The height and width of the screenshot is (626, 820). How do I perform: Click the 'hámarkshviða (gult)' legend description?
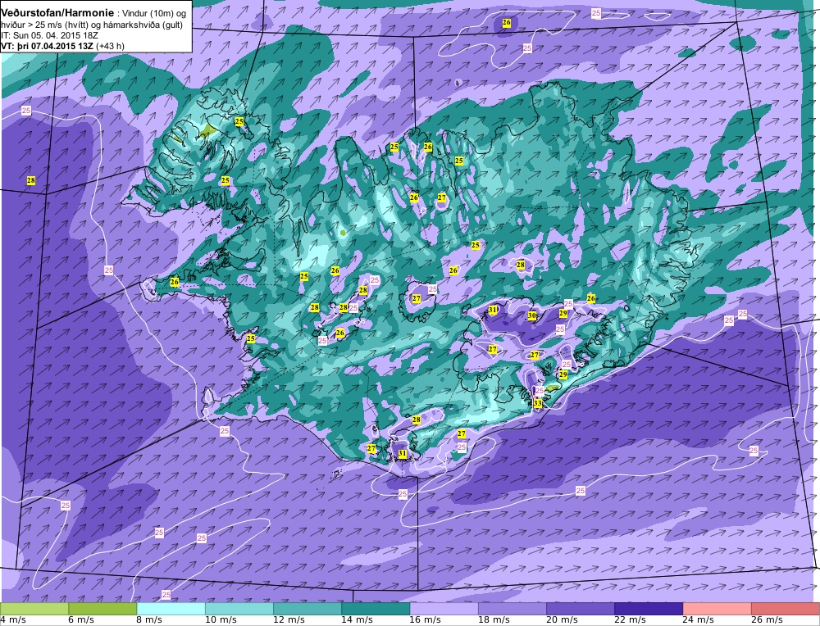144,25
